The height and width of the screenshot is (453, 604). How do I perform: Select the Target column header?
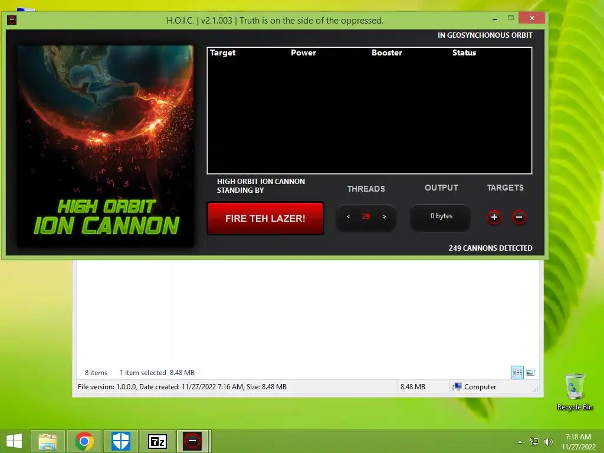coord(222,52)
